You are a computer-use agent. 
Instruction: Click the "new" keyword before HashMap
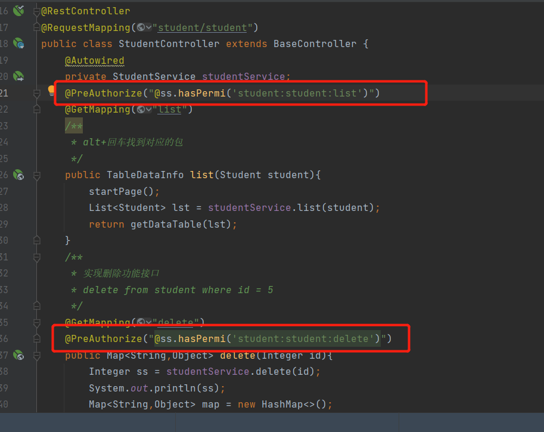tap(246, 404)
